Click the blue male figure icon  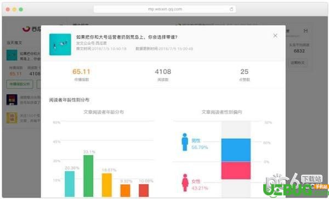coord(185,142)
